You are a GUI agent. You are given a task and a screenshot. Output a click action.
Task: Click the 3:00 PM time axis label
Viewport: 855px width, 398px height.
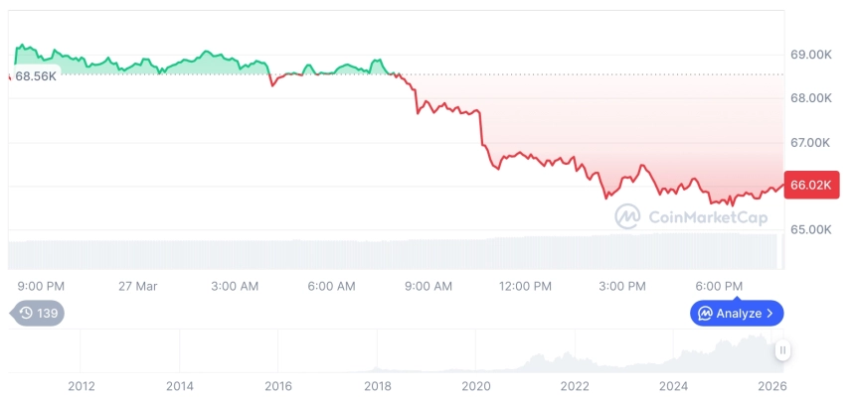coord(622,286)
